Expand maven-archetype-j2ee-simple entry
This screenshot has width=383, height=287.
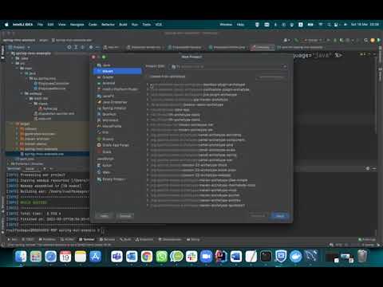click(148, 180)
